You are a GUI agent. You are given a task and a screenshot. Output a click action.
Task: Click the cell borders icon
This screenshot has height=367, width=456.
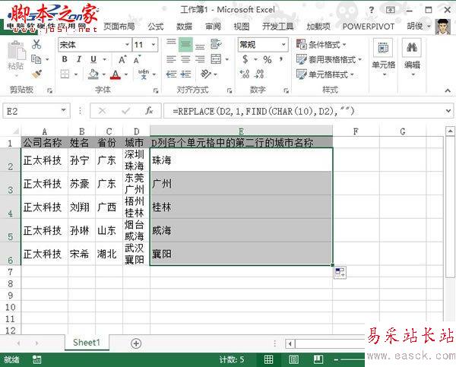click(x=65, y=74)
